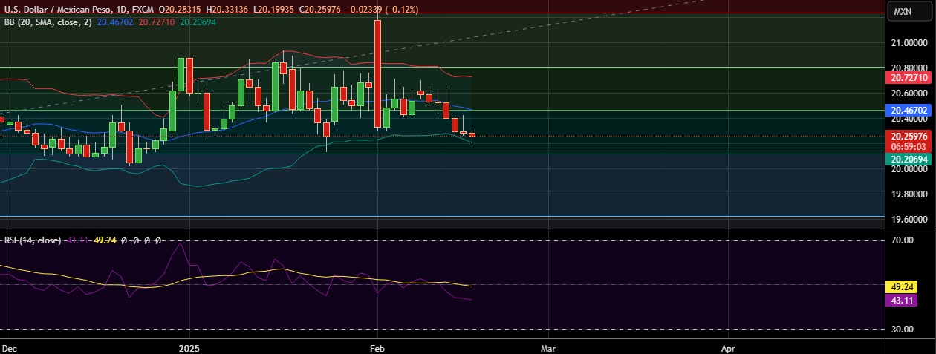Click the purple 43.11 tag on the RSI scale
This screenshot has height=354, width=936.
tap(903, 300)
